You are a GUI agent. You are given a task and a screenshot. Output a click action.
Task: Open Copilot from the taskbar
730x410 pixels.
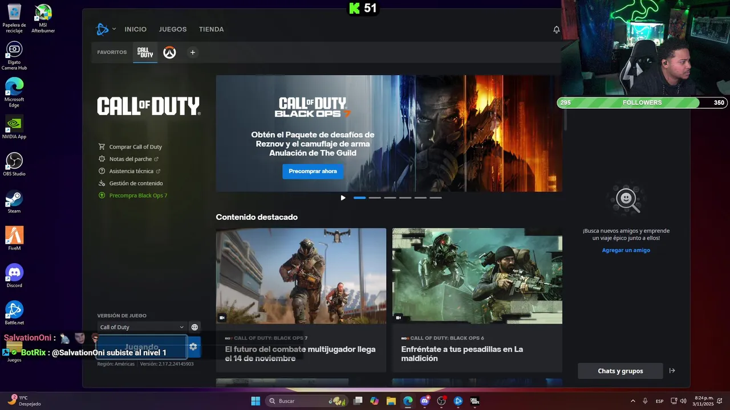click(x=374, y=401)
